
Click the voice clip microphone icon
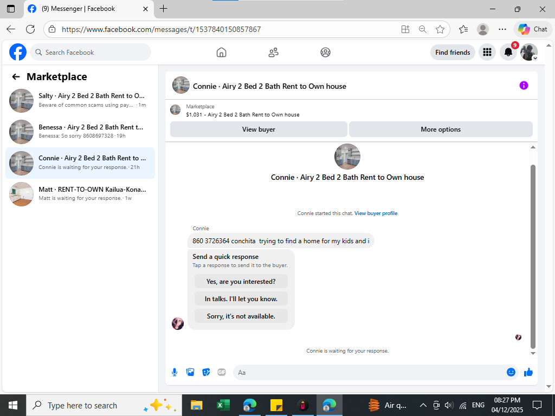click(x=175, y=372)
